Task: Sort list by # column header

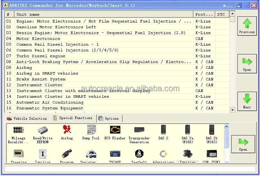Action: [9, 14]
